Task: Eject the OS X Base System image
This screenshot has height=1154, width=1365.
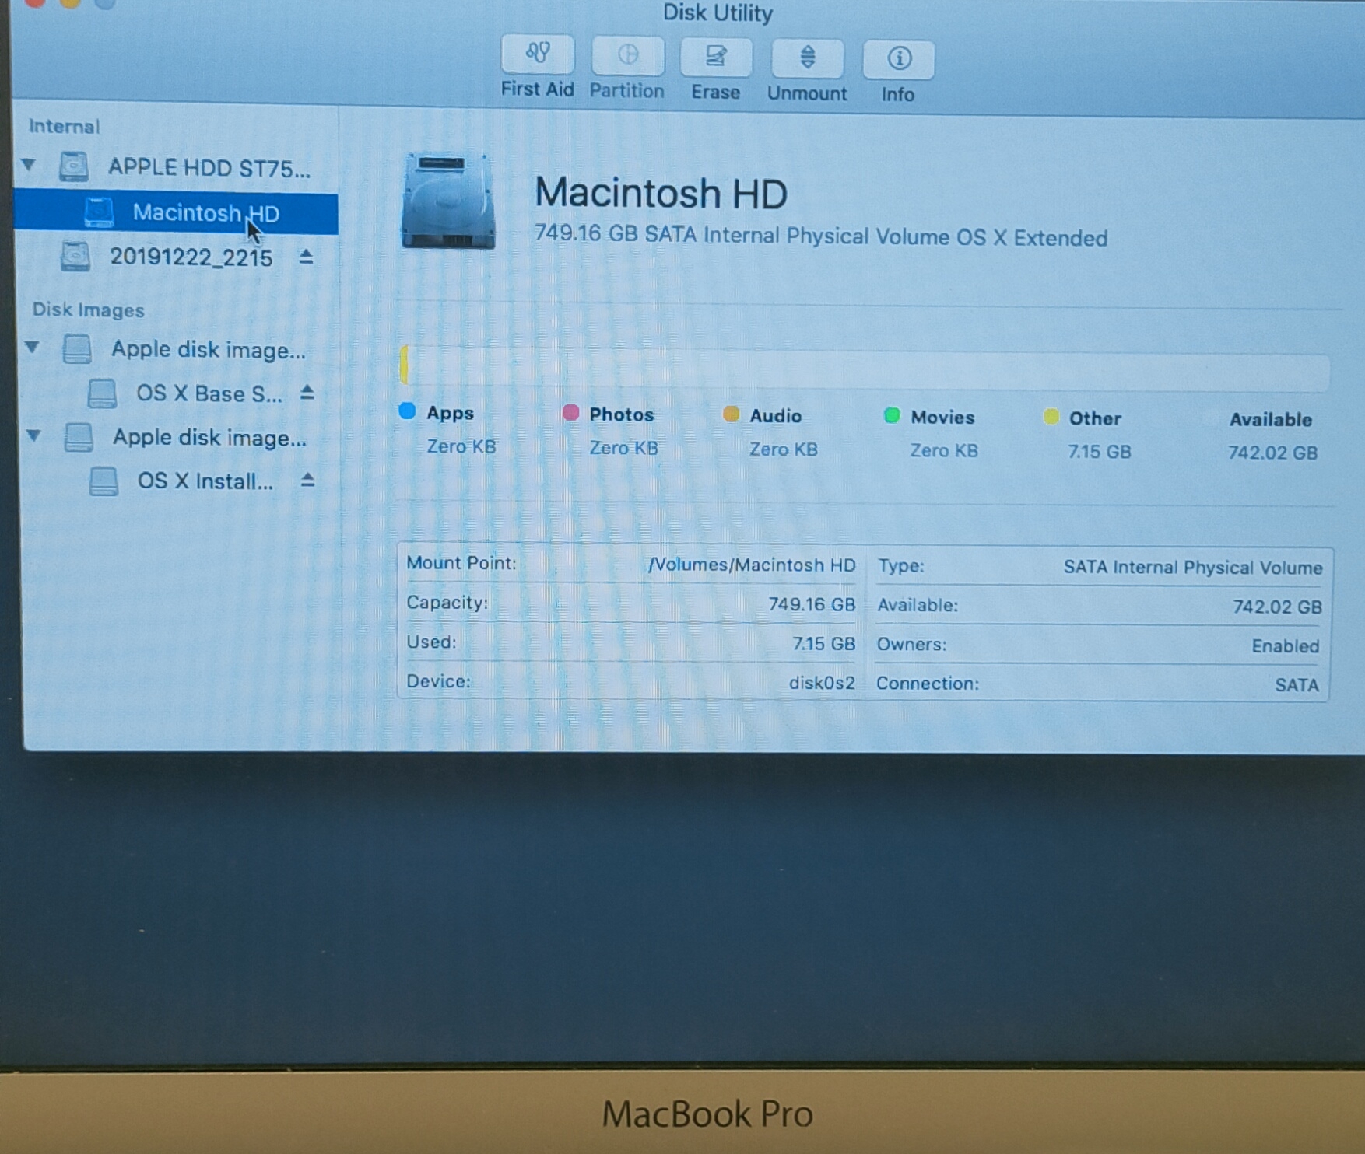Action: pyautogui.click(x=307, y=393)
